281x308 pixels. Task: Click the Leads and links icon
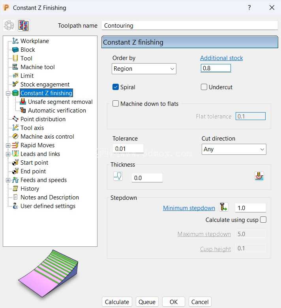point(15,154)
